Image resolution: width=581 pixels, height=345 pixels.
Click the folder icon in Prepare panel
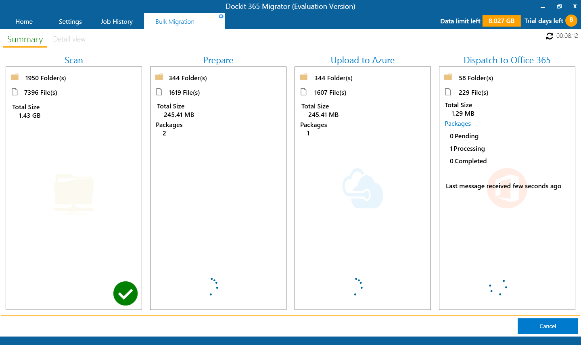point(159,77)
